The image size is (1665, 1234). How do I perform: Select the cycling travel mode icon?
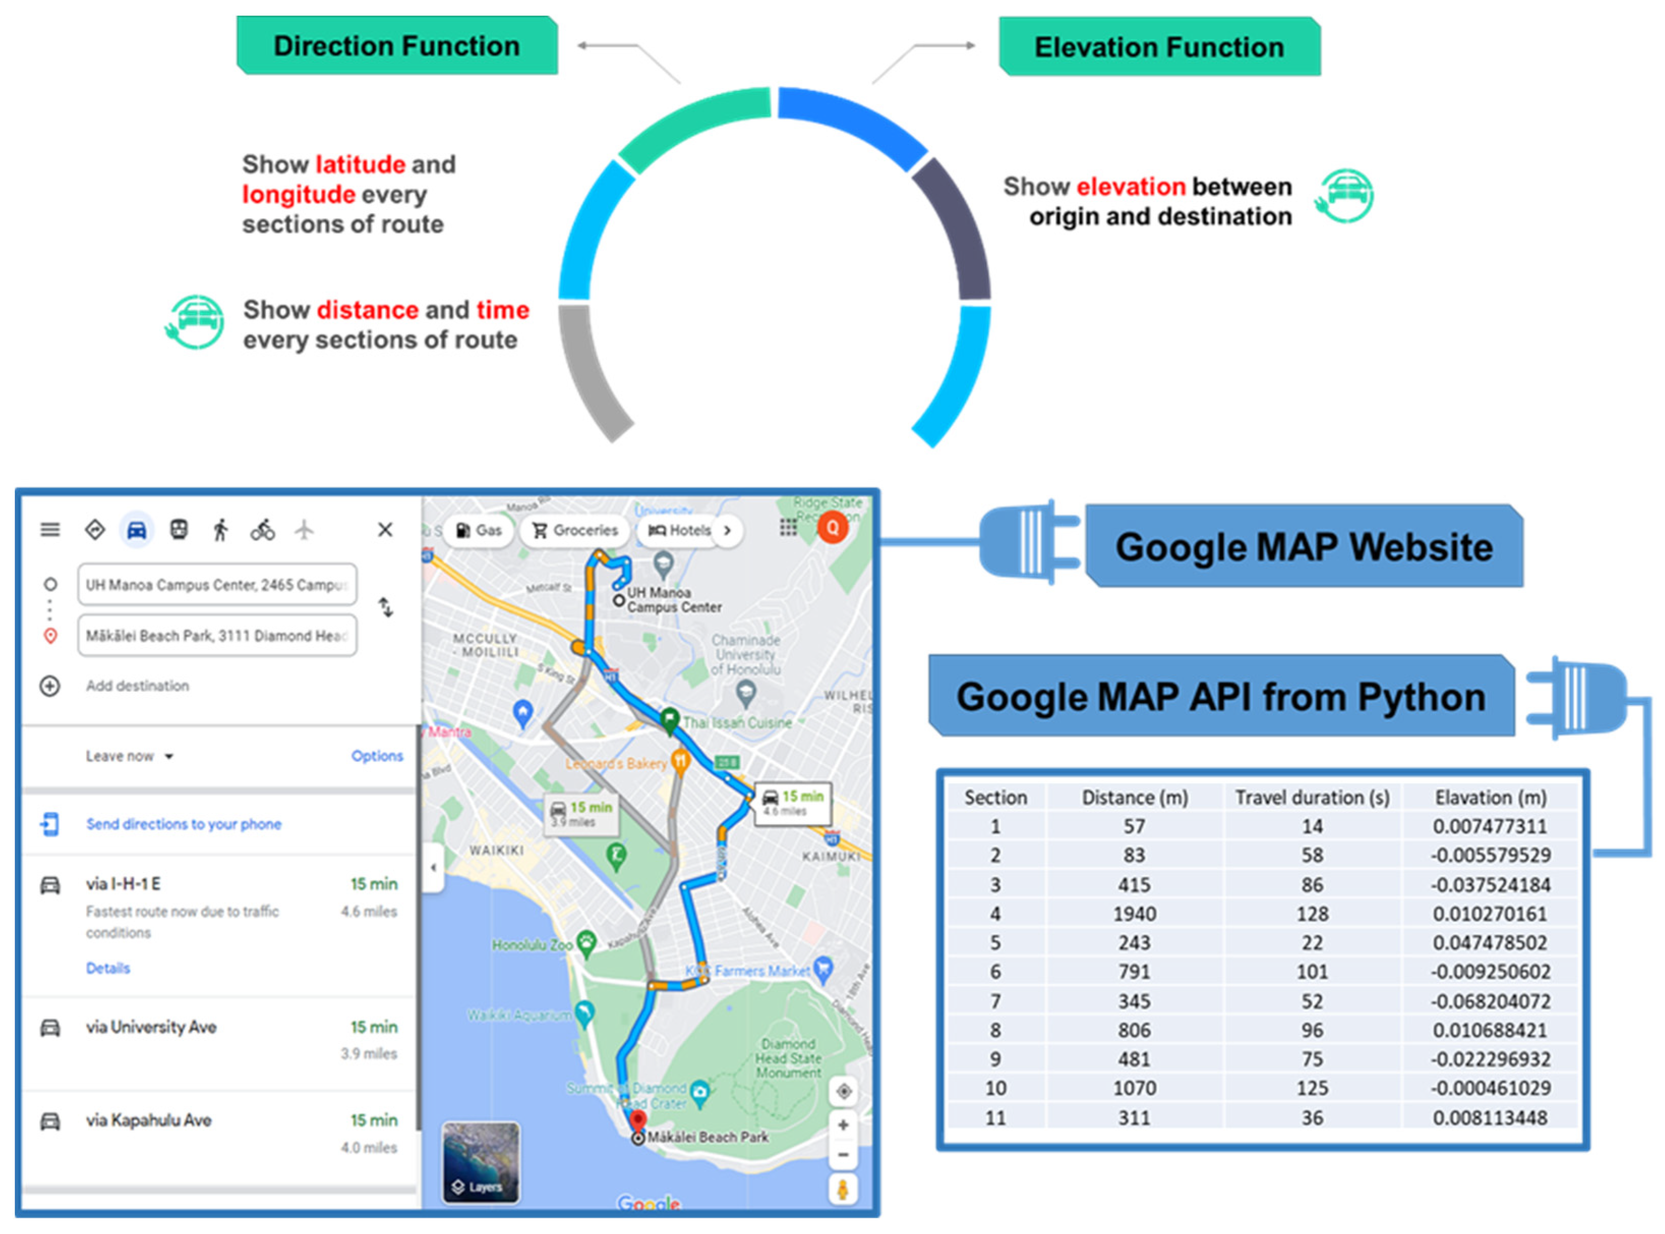coord(262,530)
